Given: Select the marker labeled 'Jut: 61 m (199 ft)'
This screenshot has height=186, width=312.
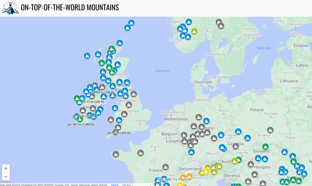Looking at the screenshot, I should click(102, 92).
